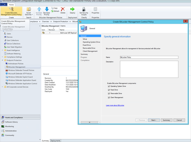Open workspace pane options arrow at bottom

(x=40, y=140)
